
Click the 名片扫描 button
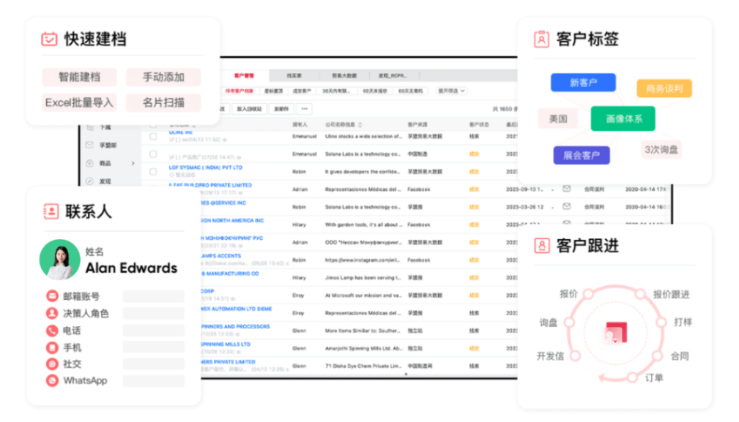[163, 102]
